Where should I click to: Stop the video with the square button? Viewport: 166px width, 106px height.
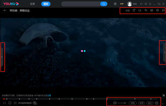click(10, 103)
